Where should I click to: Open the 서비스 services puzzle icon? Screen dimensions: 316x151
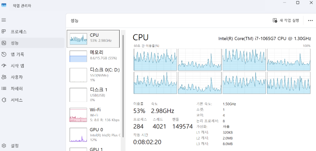pyautogui.click(x=4, y=100)
